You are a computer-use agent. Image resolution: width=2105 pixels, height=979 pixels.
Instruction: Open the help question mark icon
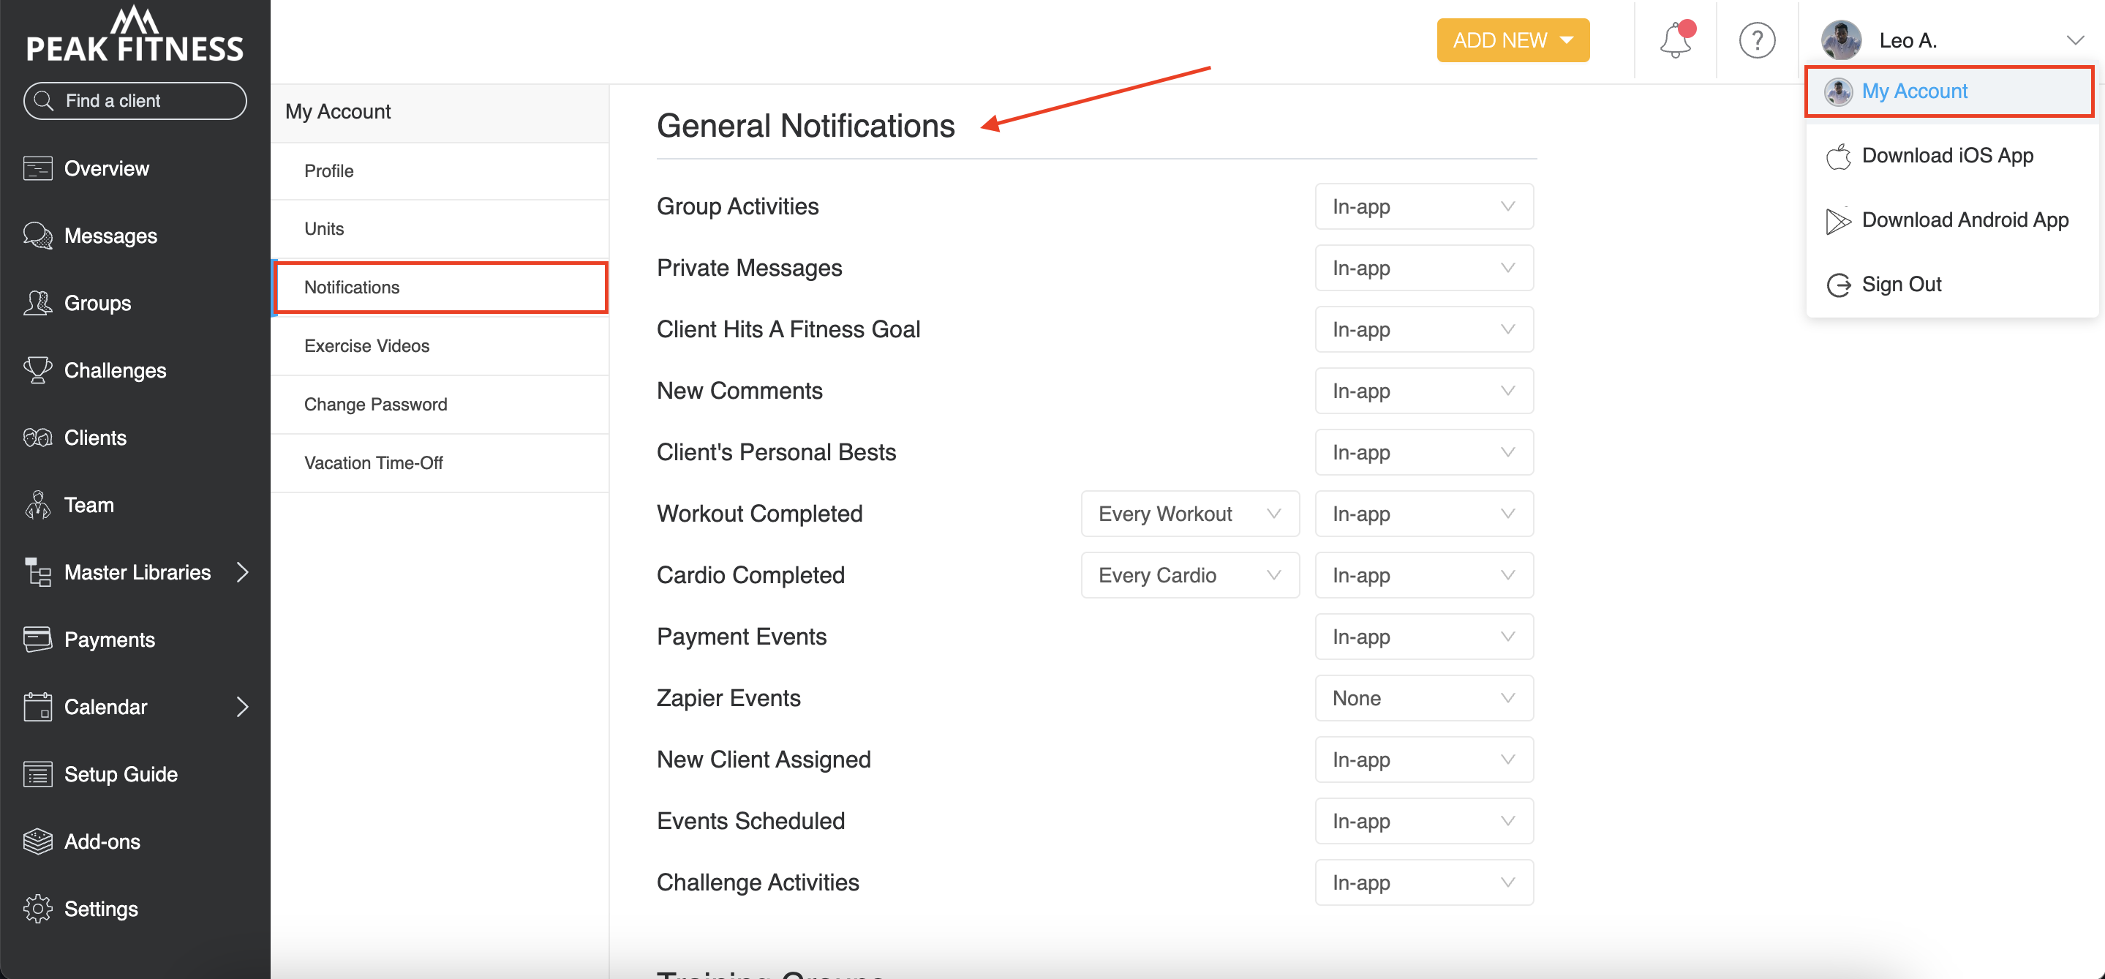[1757, 40]
